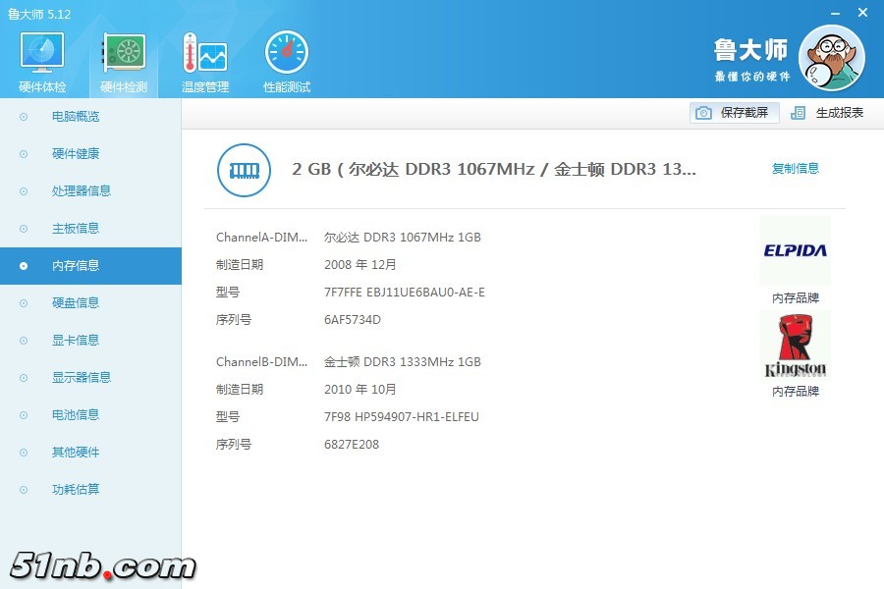Generate a report with 生成报表
884x589 pixels.
click(x=828, y=113)
